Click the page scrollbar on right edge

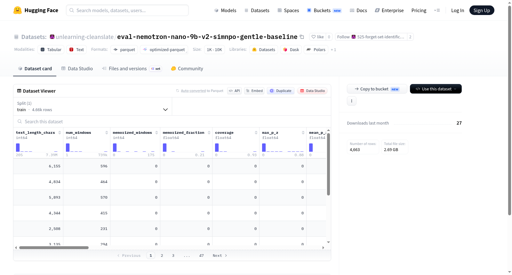pos(509,110)
